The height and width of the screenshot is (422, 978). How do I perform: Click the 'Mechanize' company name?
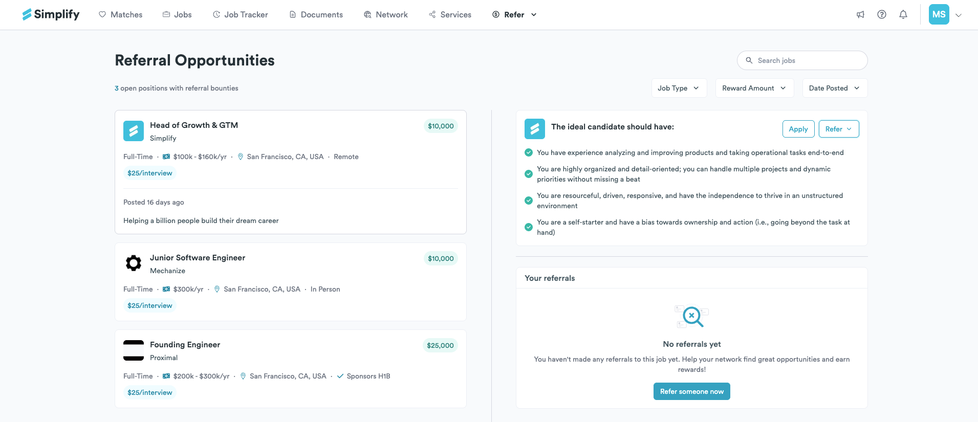[168, 271]
